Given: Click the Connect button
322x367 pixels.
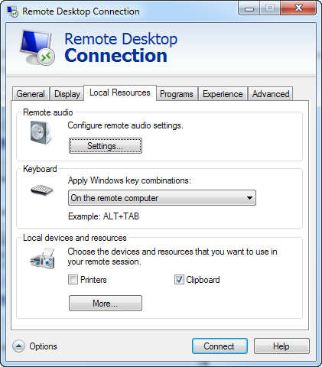Looking at the screenshot, I should (x=220, y=346).
